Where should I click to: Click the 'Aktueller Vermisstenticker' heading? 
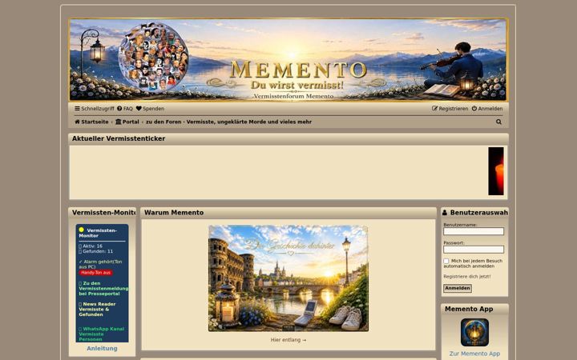[119, 138]
